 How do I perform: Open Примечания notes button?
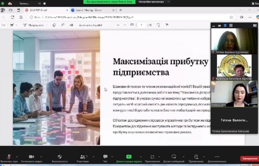point(196,159)
